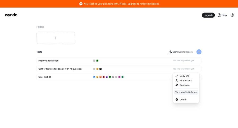Click the red hourglass block in User test 01
The height and width of the screenshot is (128, 238).
click(x=104, y=77)
